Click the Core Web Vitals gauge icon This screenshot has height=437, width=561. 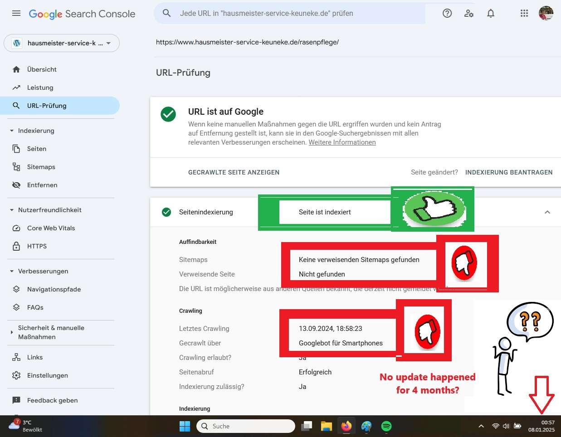(x=16, y=228)
